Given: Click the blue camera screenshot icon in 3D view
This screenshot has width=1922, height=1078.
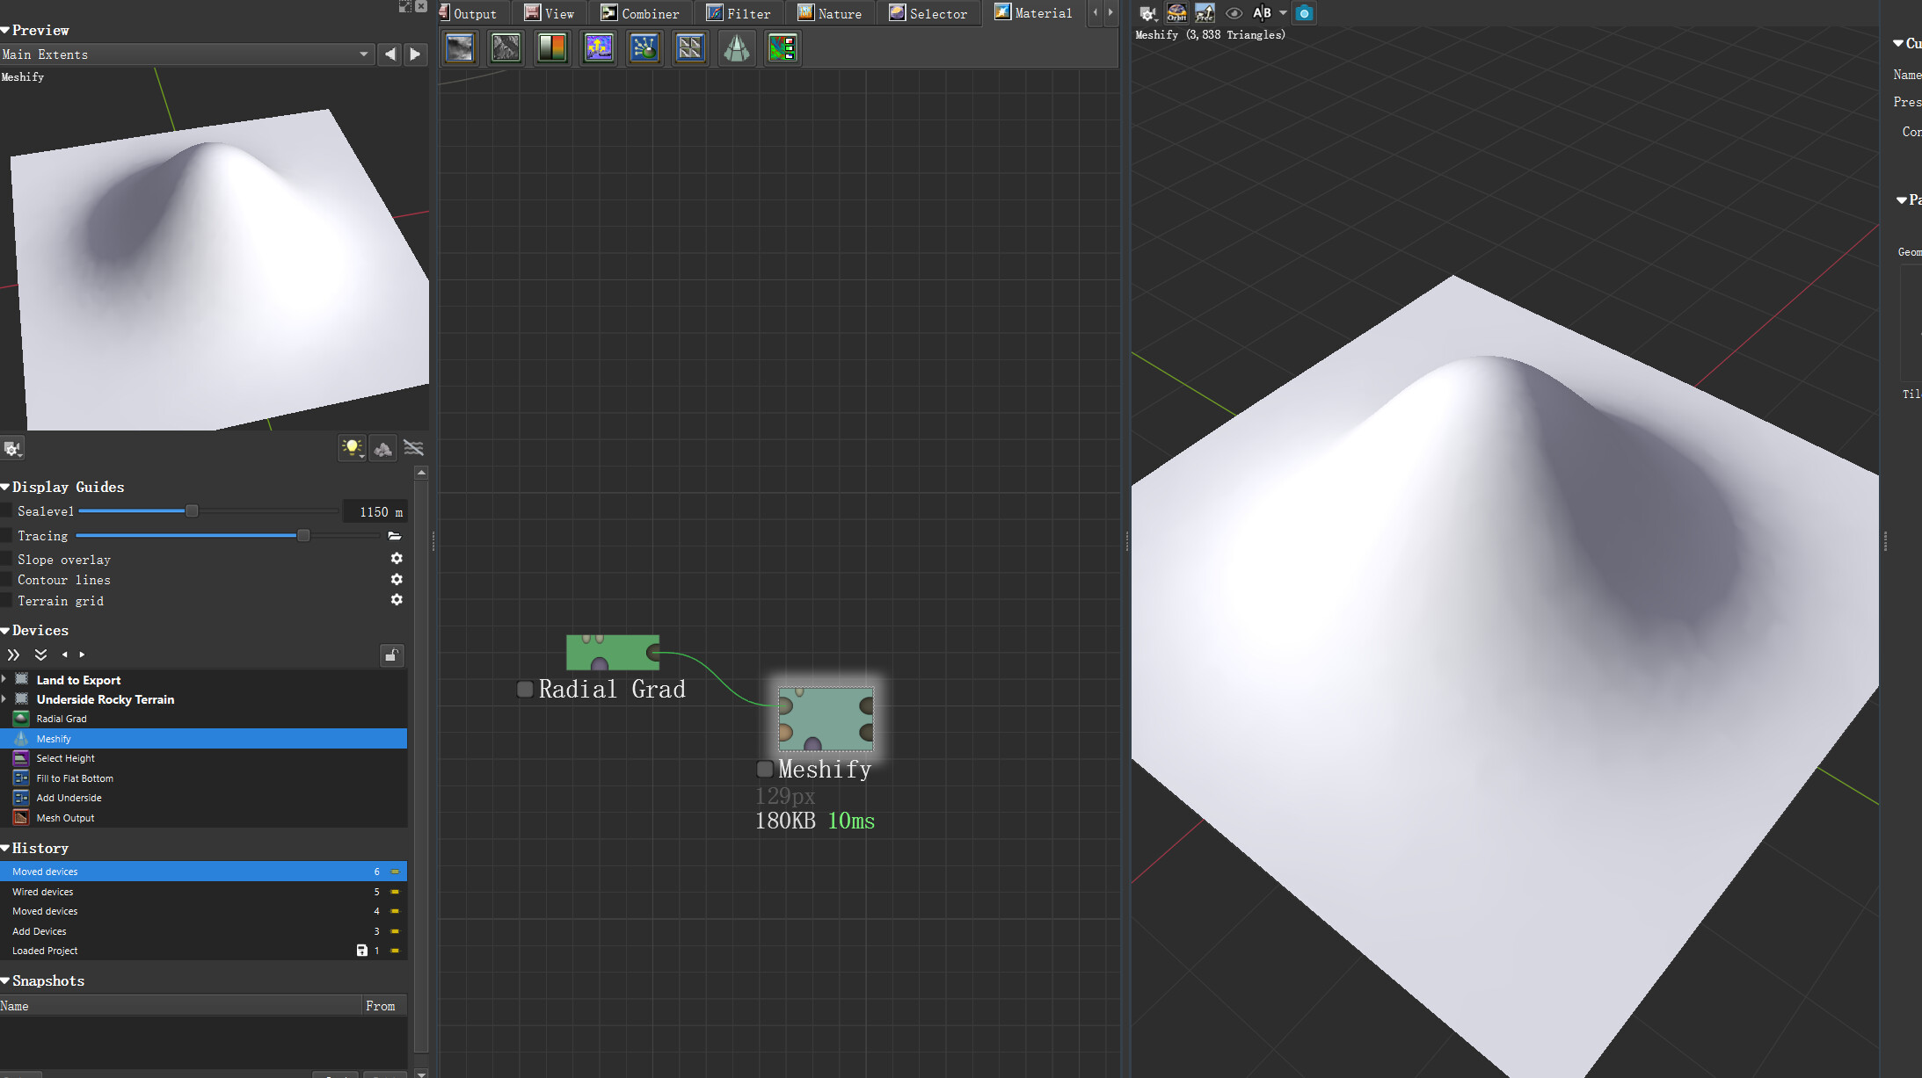Looking at the screenshot, I should [1304, 13].
